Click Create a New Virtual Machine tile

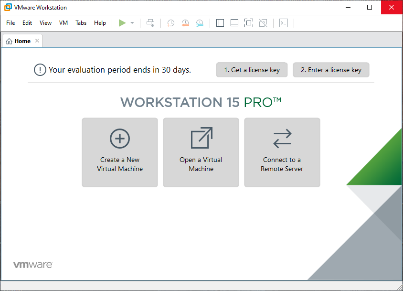120,152
